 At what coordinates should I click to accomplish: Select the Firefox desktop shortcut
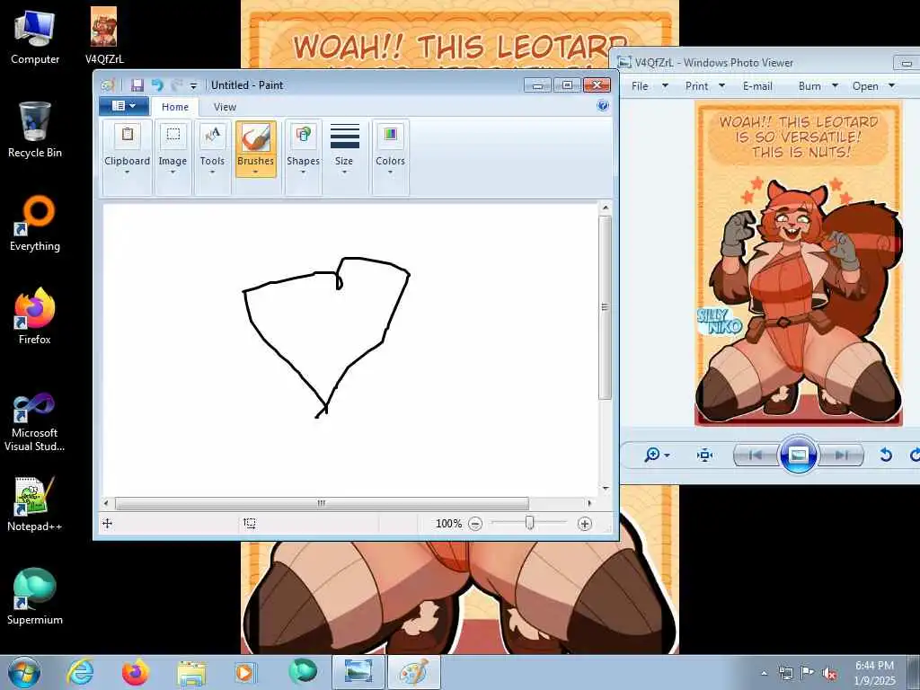(35, 317)
